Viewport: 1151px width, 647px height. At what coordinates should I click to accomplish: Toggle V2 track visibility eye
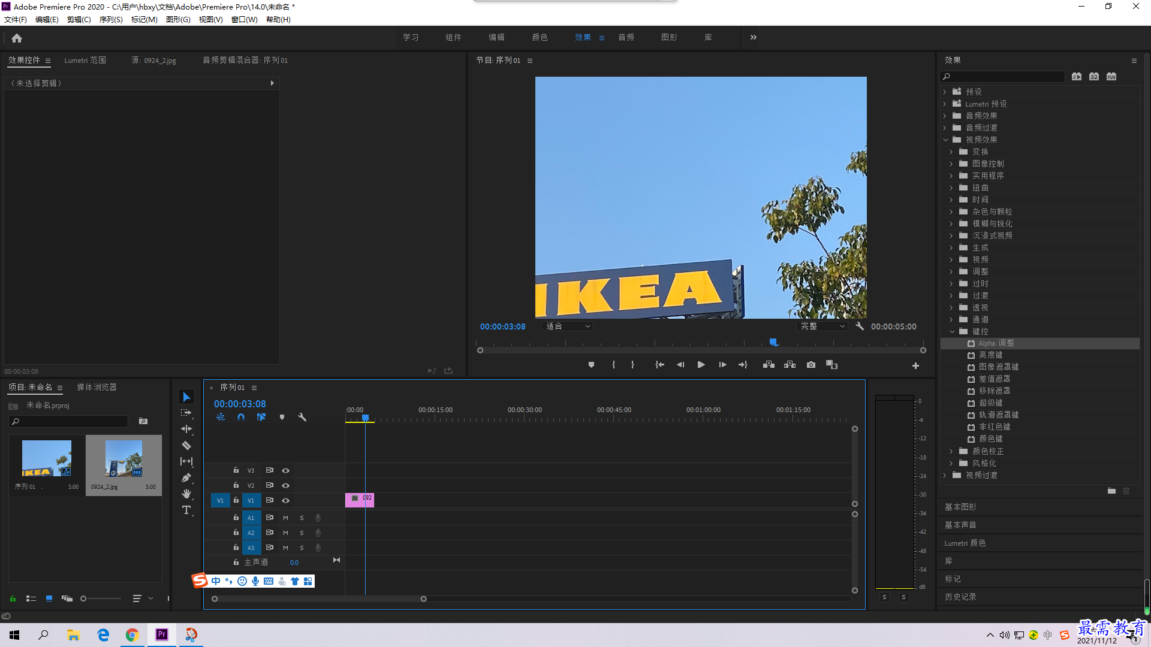coord(286,486)
